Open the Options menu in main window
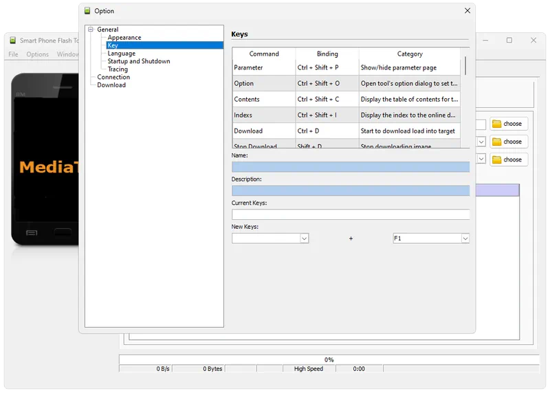The width and height of the screenshot is (550, 393). [38, 54]
